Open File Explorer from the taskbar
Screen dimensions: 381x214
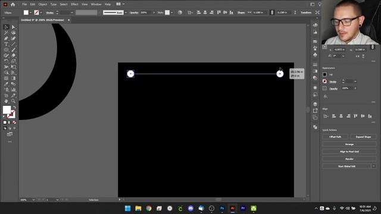click(138, 209)
